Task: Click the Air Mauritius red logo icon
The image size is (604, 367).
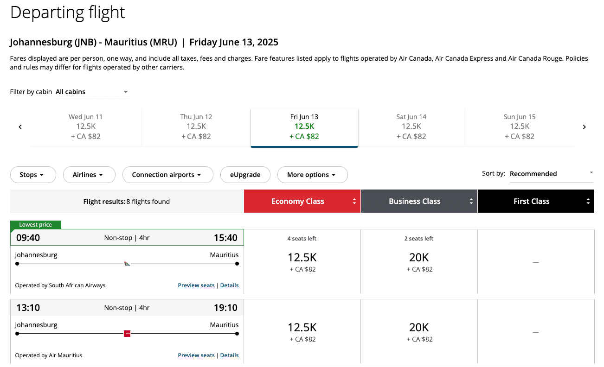Action: (127, 334)
